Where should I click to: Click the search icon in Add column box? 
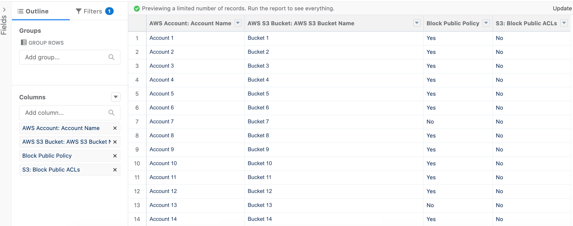click(x=112, y=112)
